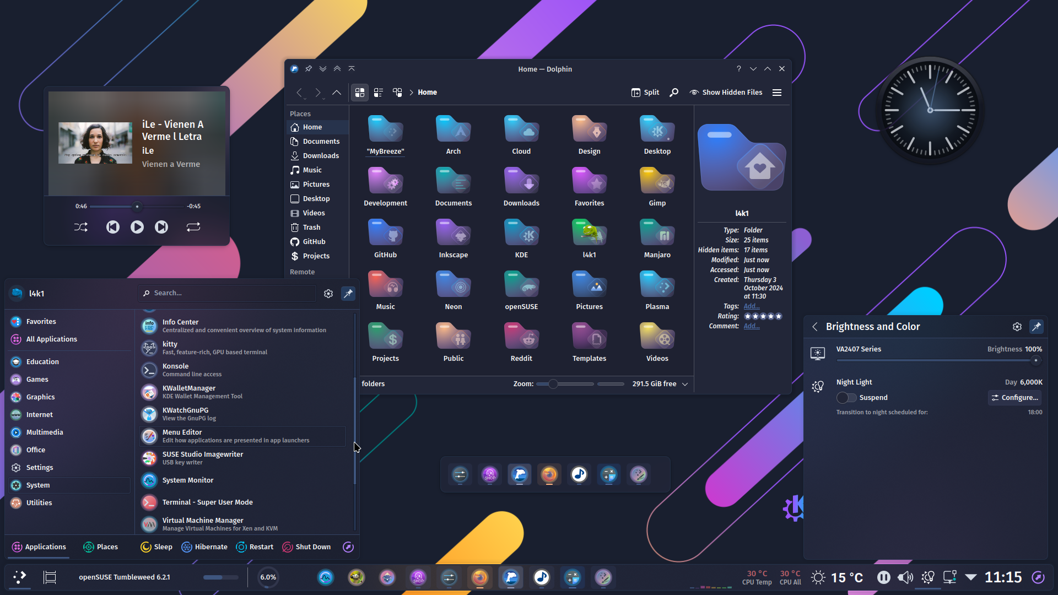Image resolution: width=1058 pixels, height=595 pixels.
Task: Select Utilities category in launcher
Action: (69, 503)
